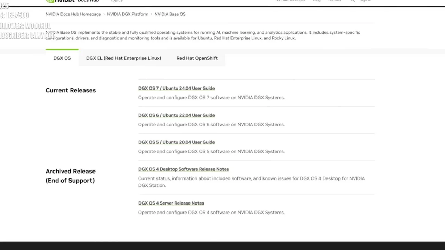
Task: Switch to DGX EL (Red Hat Enterprise Linux) tab
Action: (x=123, y=58)
